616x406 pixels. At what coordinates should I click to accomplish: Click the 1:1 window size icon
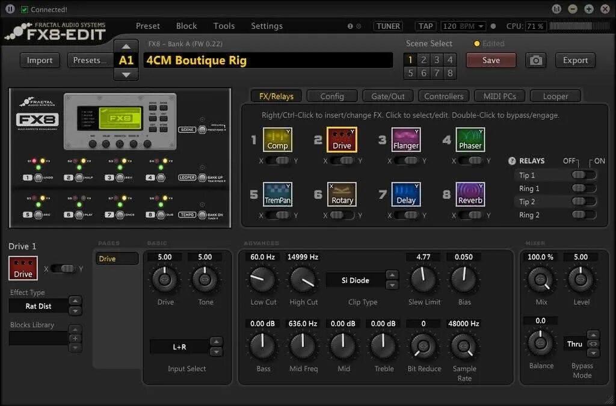coord(556,8)
